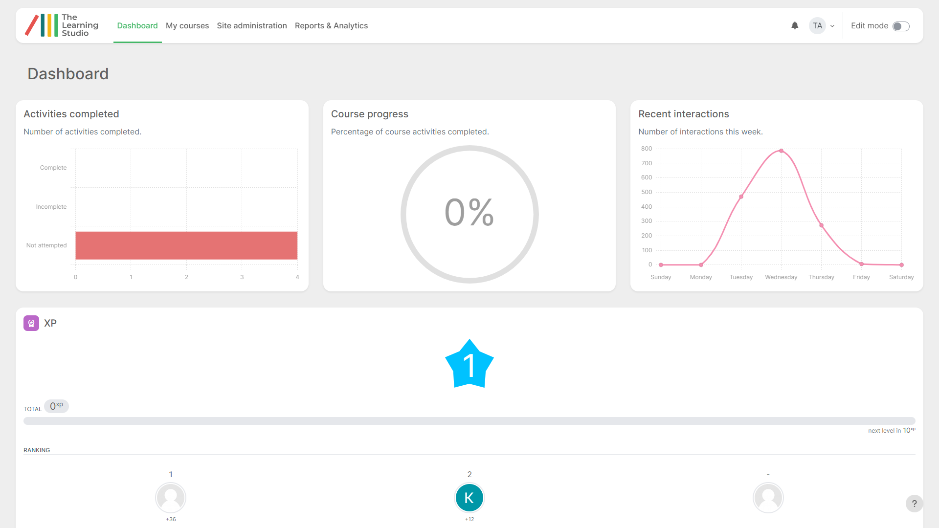This screenshot has width=939, height=528.
Task: Click The Learning Studio logo
Action: point(62,25)
